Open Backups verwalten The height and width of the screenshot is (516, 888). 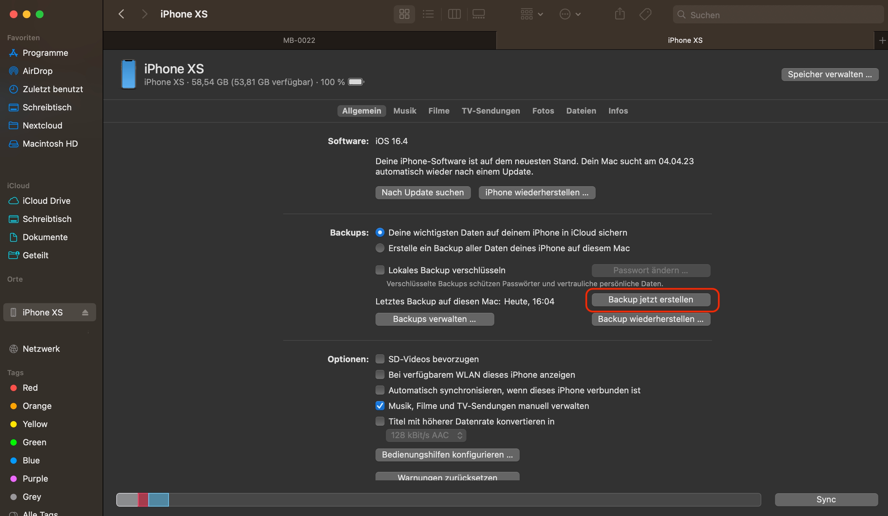(435, 319)
